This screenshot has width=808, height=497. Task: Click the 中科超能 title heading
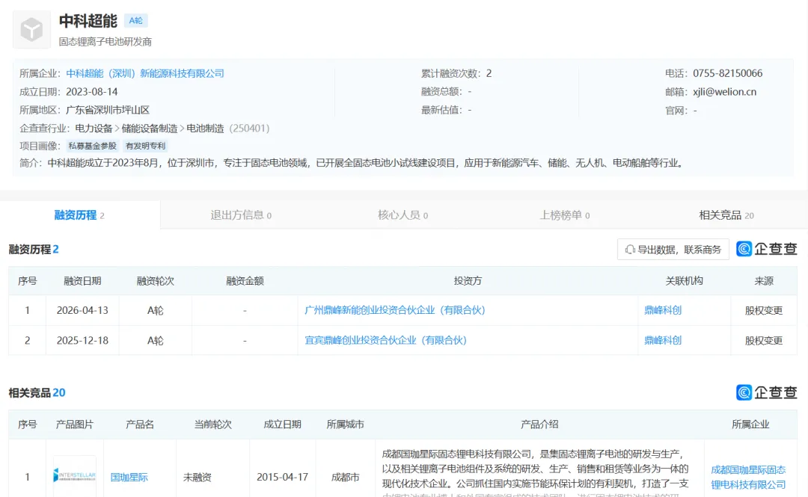tap(88, 21)
